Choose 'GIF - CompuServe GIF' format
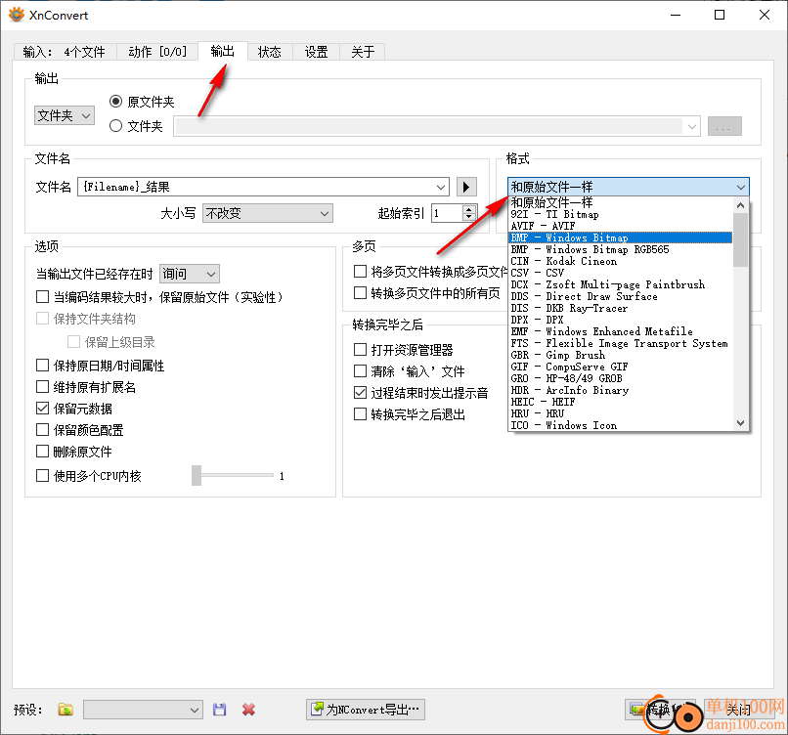The image size is (788, 735). pos(621,367)
